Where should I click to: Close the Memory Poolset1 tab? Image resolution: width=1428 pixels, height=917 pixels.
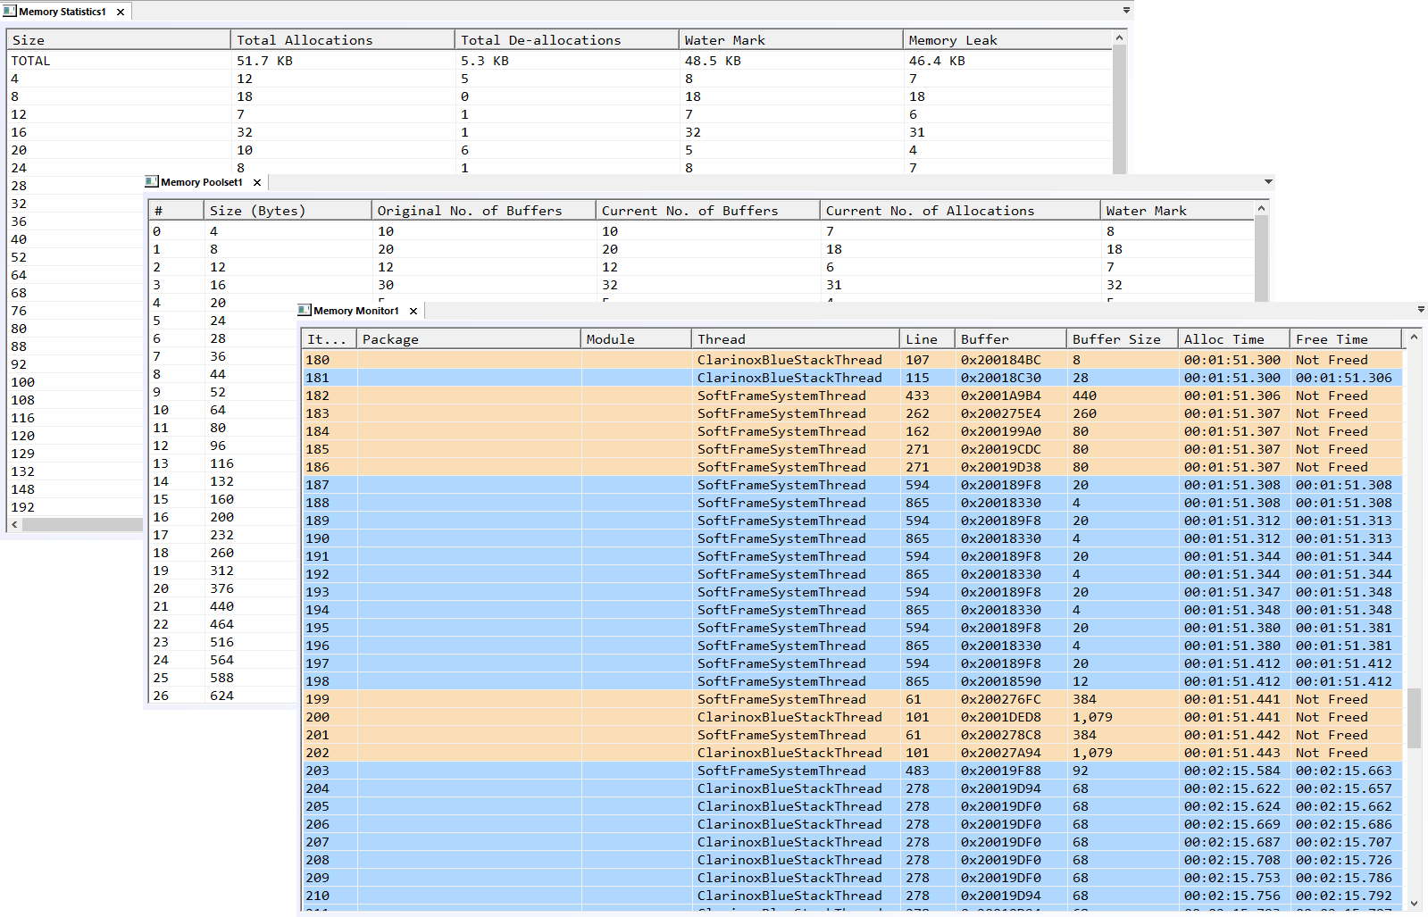(257, 182)
